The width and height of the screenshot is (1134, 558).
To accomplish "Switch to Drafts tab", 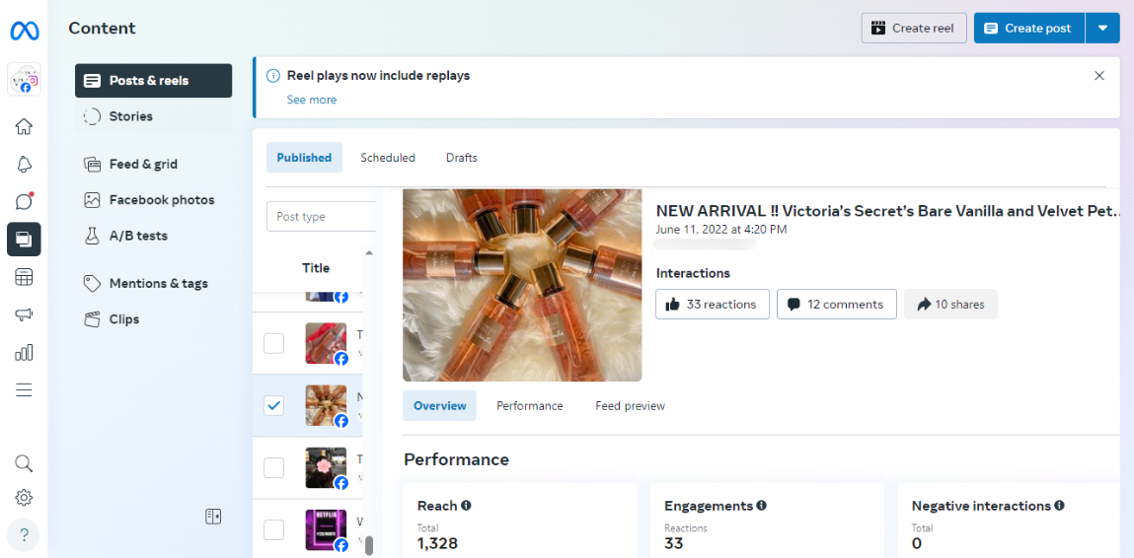I will click(462, 158).
